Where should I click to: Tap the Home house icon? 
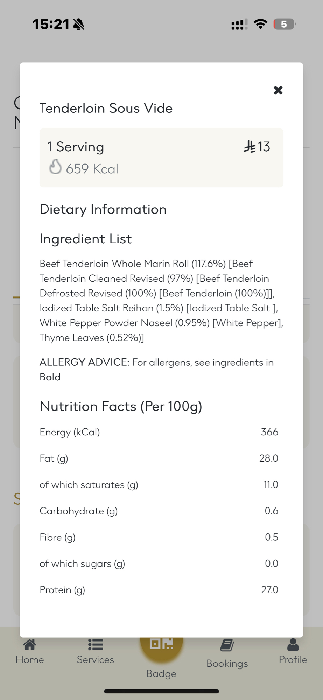[x=30, y=645]
